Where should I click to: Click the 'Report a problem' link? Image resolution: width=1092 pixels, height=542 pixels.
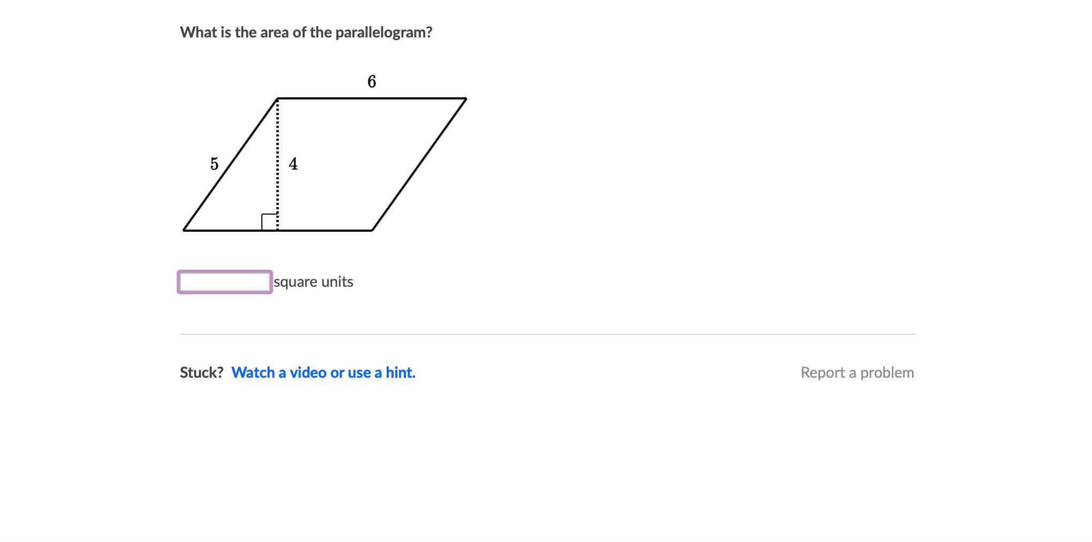click(857, 372)
